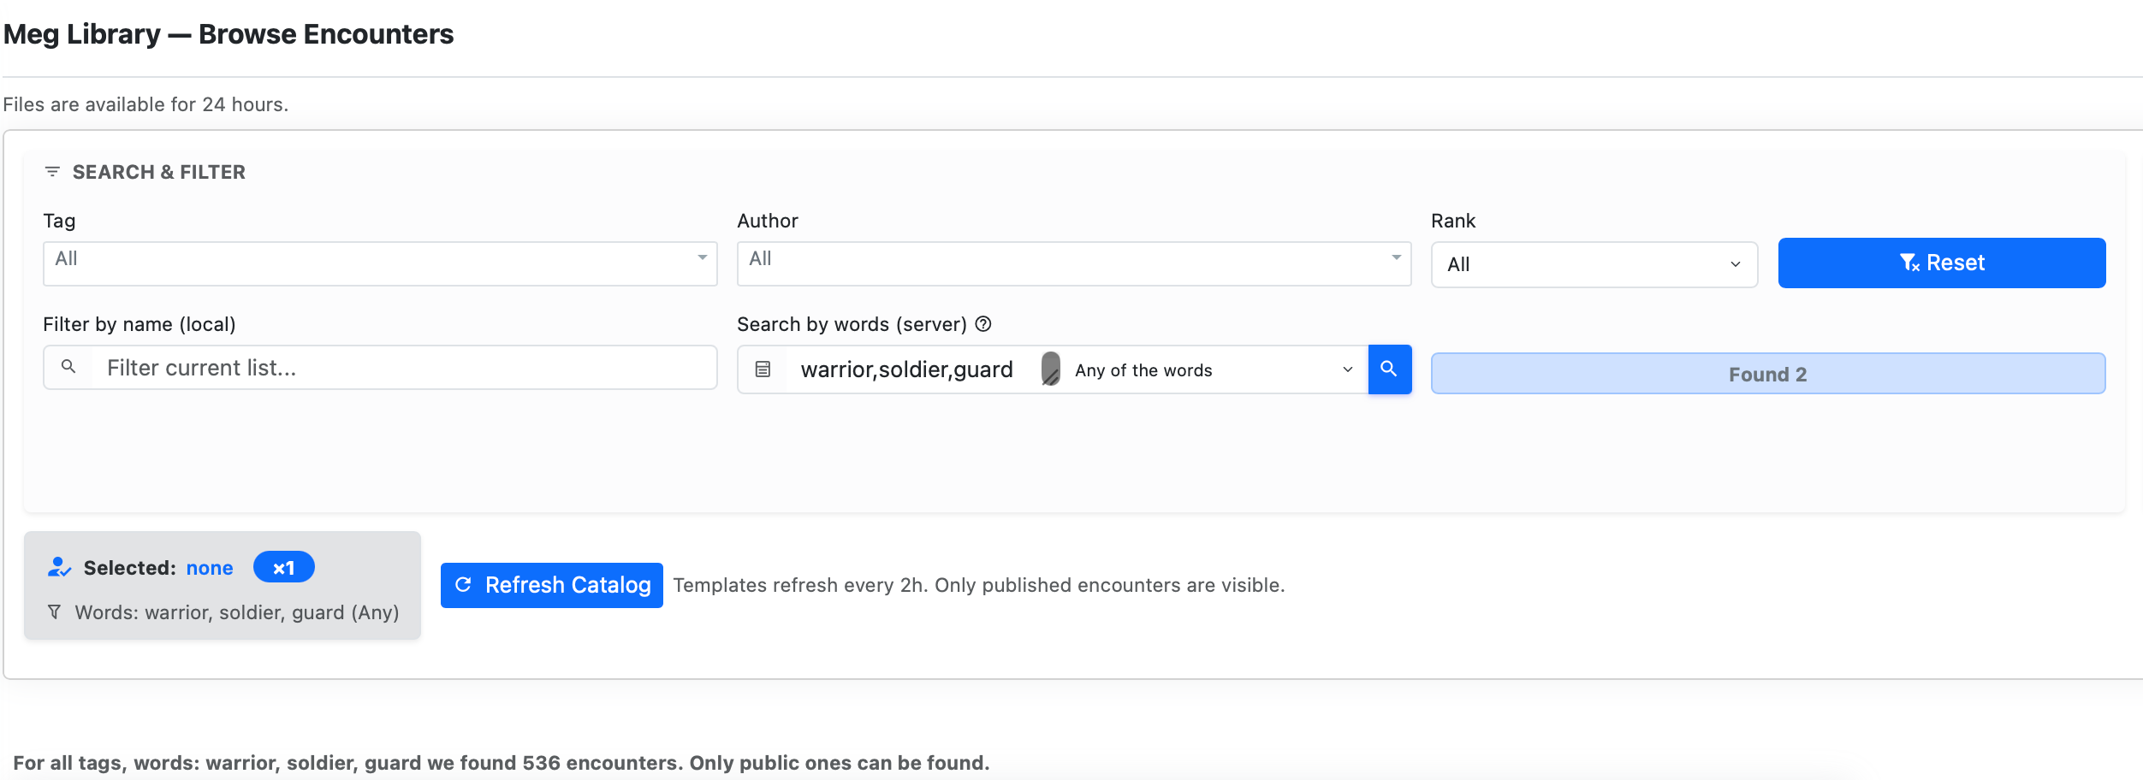Click the help icon beside Search by words
Viewport: 2143px width, 780px height.
pos(983,324)
